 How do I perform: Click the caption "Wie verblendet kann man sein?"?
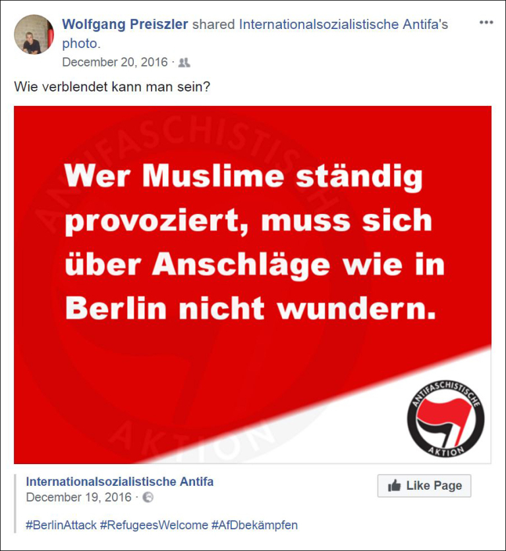click(112, 86)
